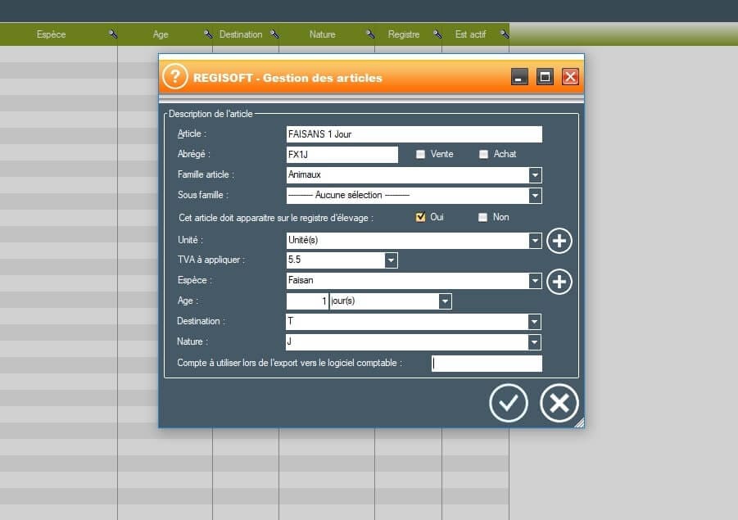This screenshot has width=738, height=520.
Task: Open the filter icon on the Age column
Action: click(206, 34)
